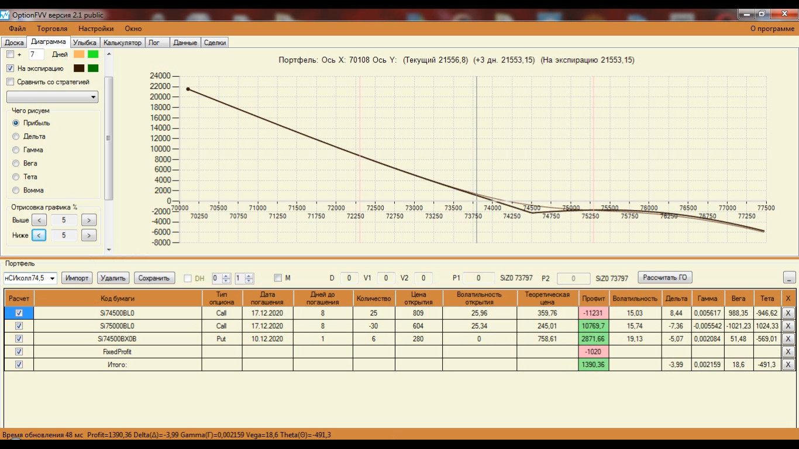799x449 pixels.
Task: Pick the orange color swatch near Дней
Action: pos(79,54)
